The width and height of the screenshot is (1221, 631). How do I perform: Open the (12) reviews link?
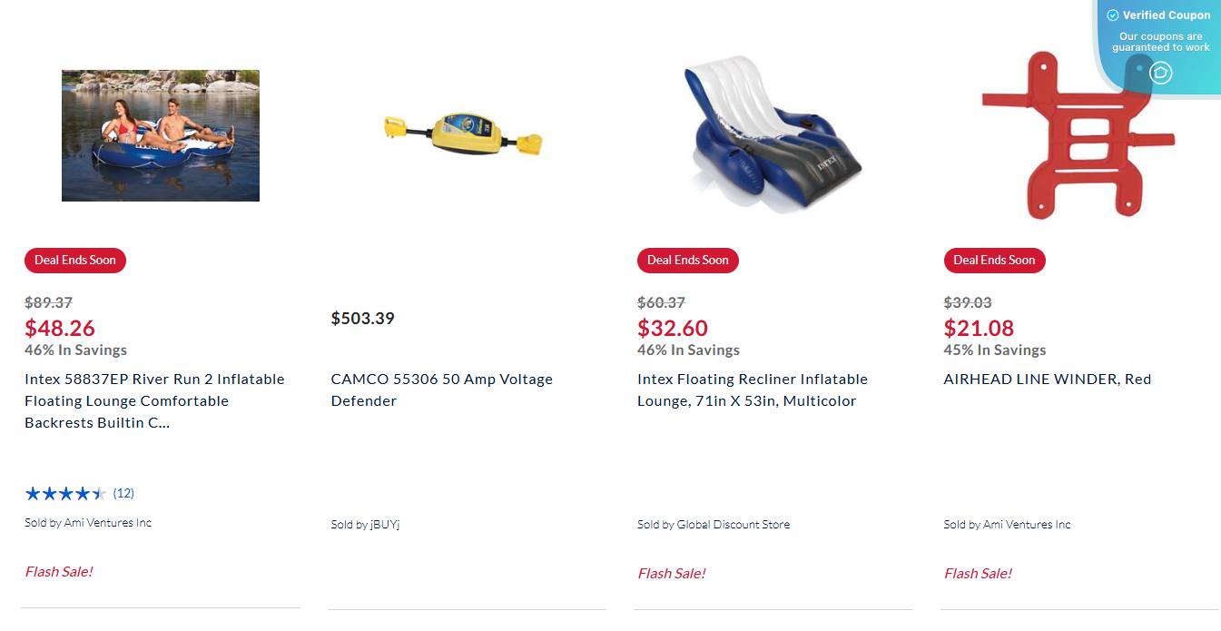click(122, 493)
